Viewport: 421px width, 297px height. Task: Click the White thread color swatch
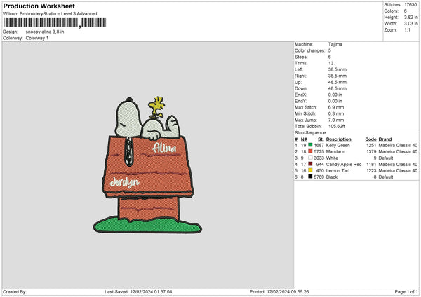point(310,158)
